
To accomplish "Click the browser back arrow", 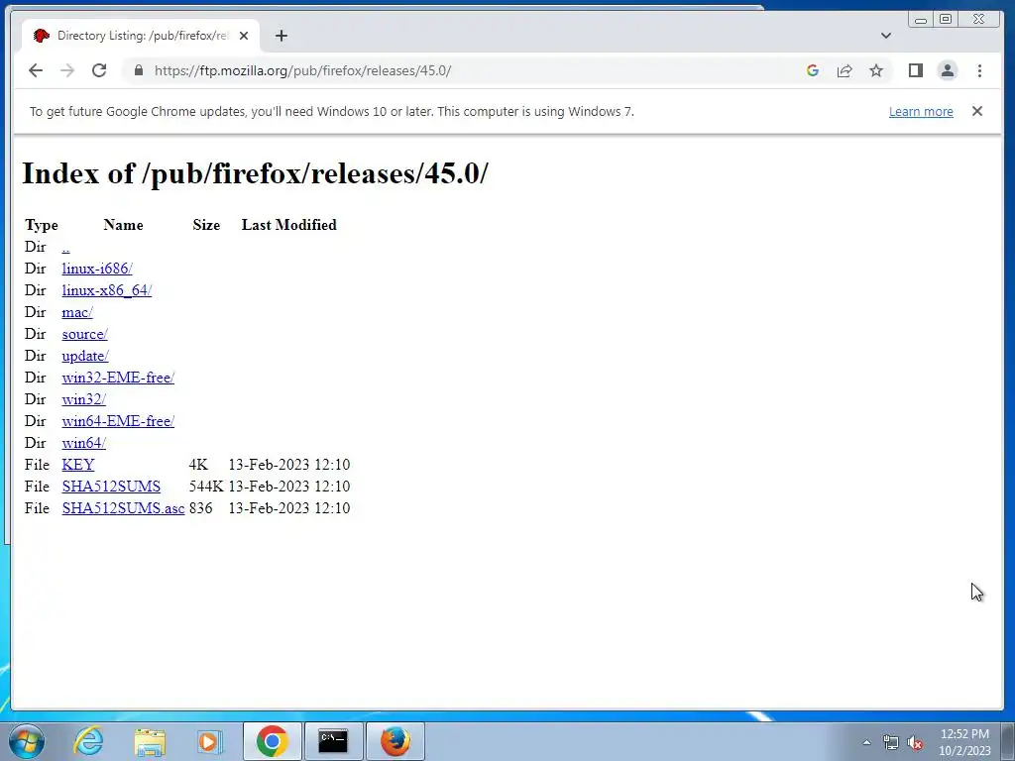I will click(36, 70).
